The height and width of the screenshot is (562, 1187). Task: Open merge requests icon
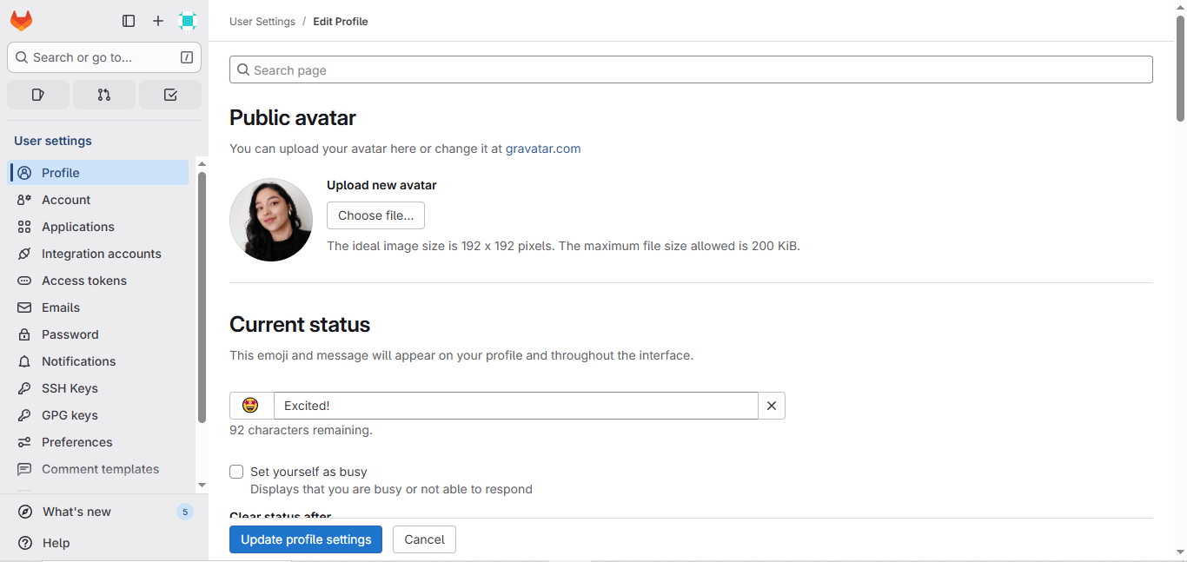(104, 95)
